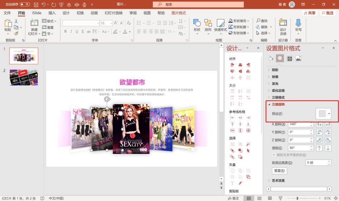Open the Shape Fill dropdown

248,21
